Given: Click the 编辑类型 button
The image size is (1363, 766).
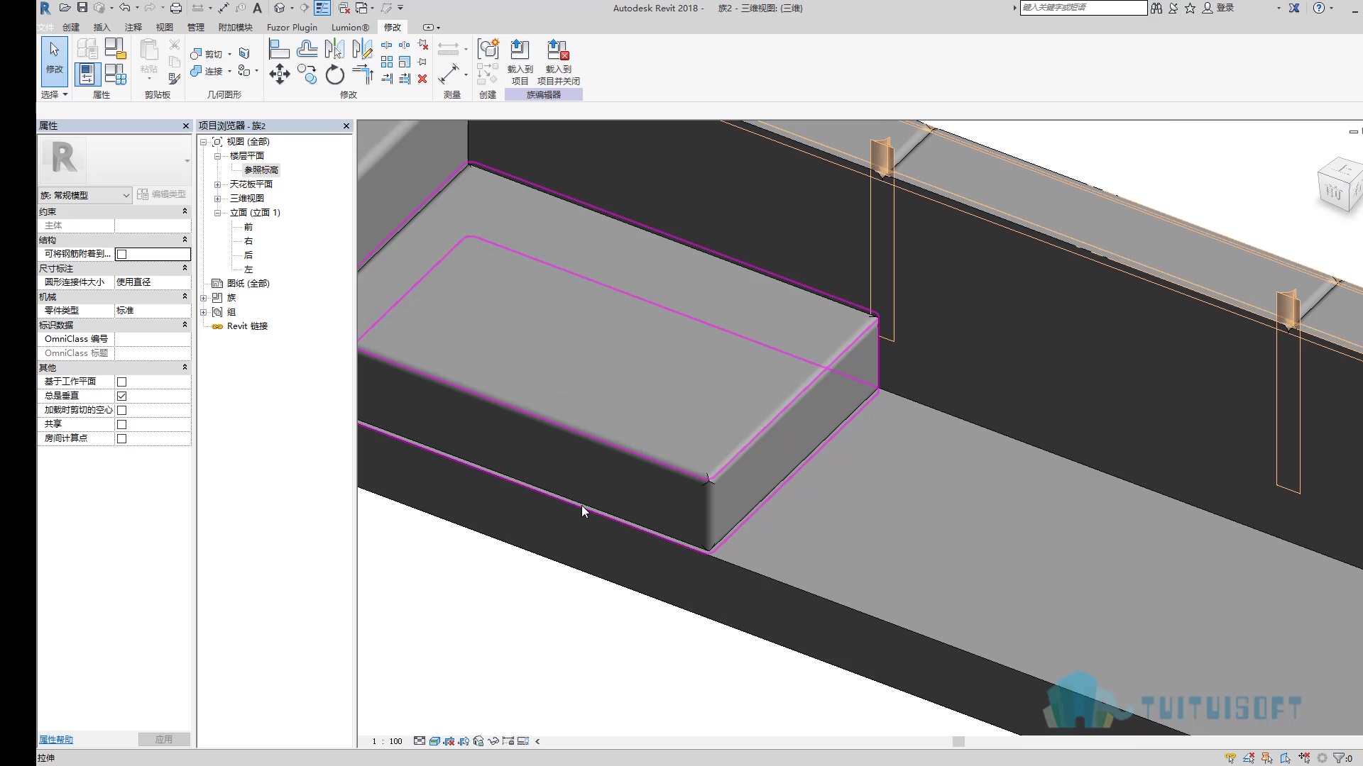Looking at the screenshot, I should 162,194.
